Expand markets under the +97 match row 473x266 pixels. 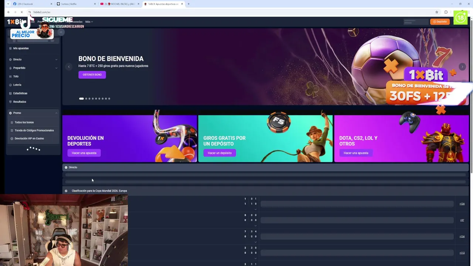tap(255, 226)
